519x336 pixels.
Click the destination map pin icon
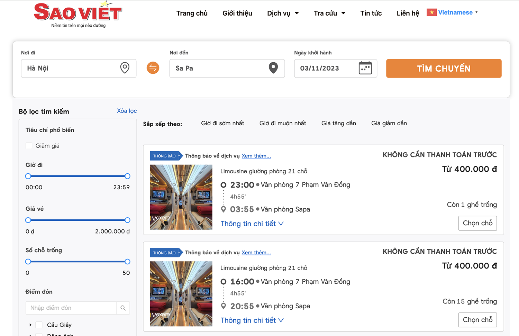(273, 68)
